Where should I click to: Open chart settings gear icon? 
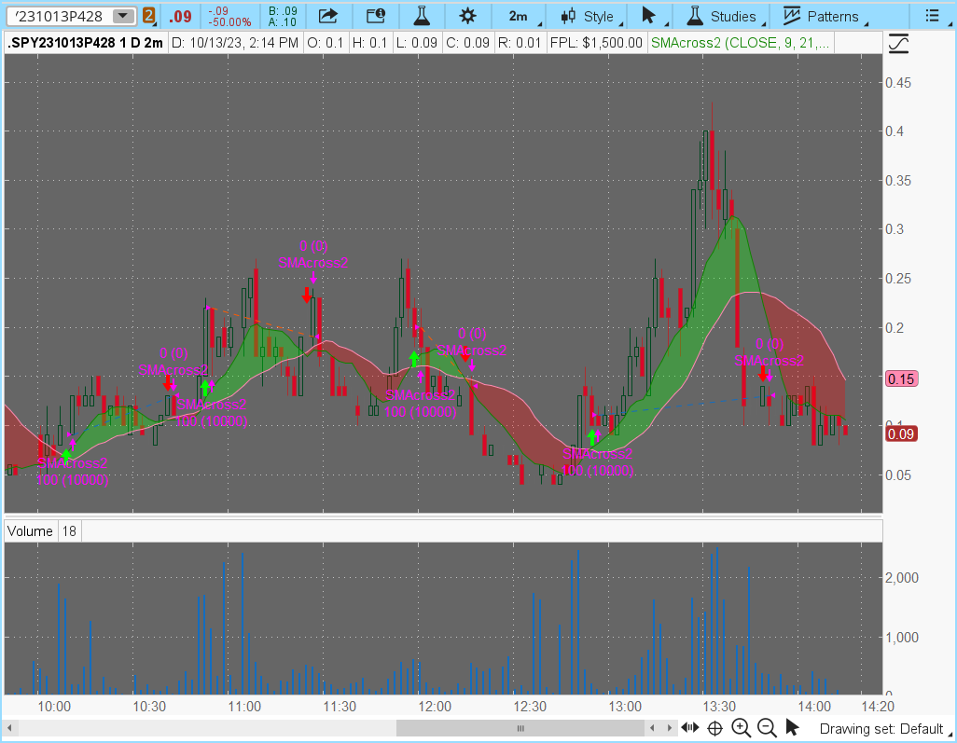tap(467, 16)
